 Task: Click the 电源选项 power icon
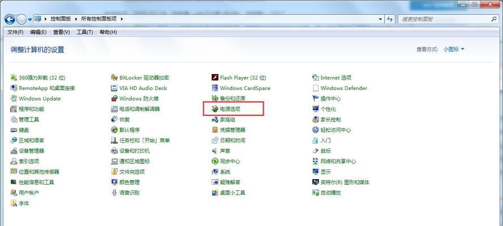click(x=215, y=109)
